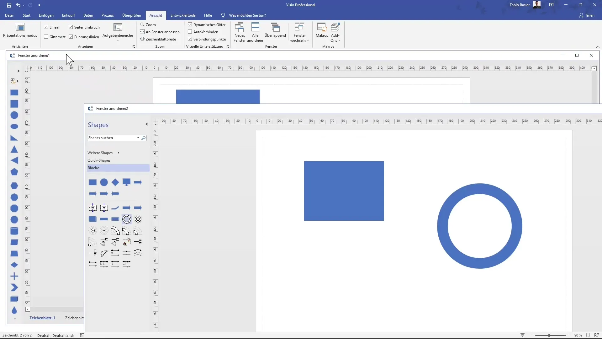
Task: Open macro recording icon in the status bar
Action: [x=82, y=335]
